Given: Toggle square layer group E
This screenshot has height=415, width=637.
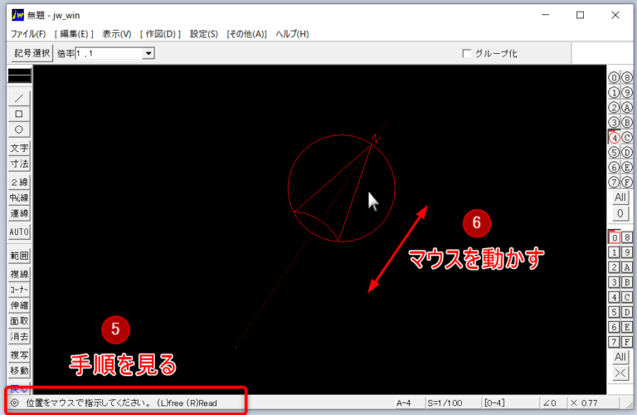Looking at the screenshot, I should tap(627, 327).
